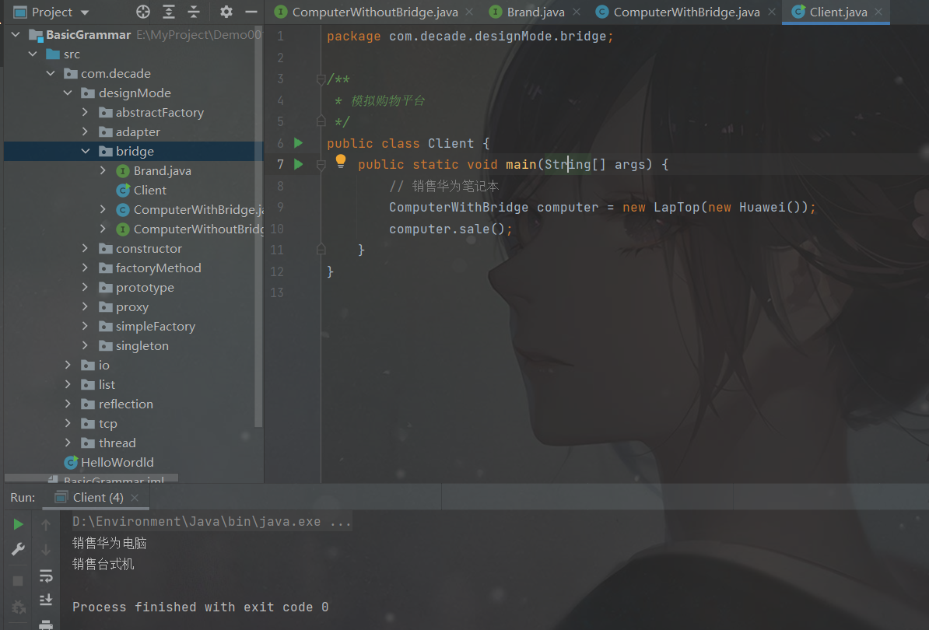929x630 pixels.
Task: Select Client class in project tree
Action: (150, 190)
